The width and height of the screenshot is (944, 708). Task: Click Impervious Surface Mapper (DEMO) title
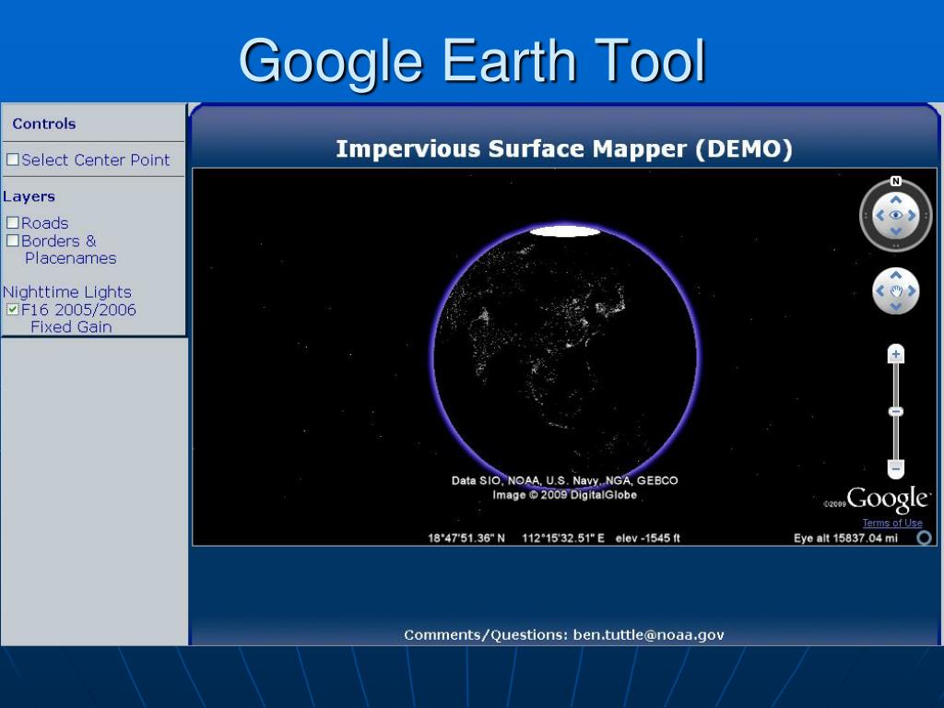tap(564, 148)
